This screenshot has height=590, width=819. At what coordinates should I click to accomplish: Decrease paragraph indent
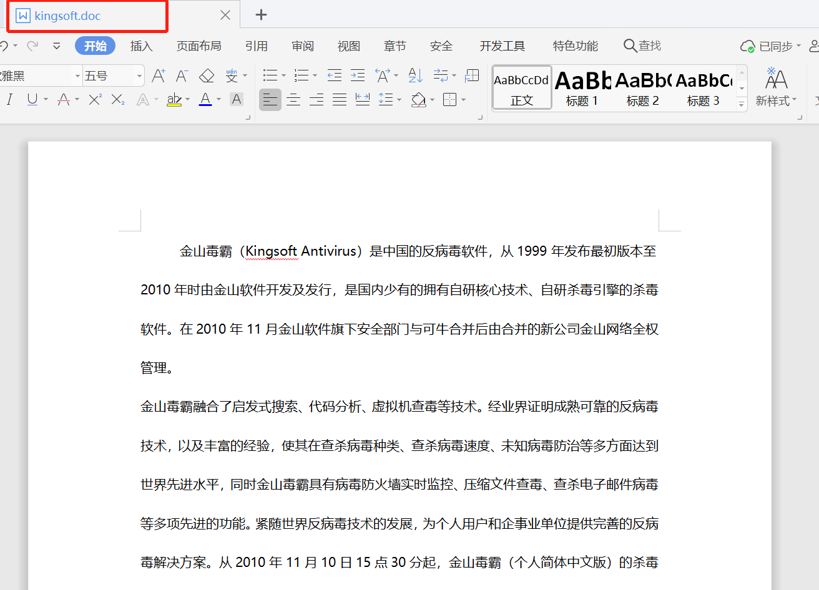pyautogui.click(x=335, y=75)
